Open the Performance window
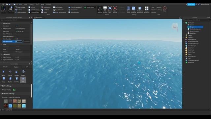Image resolution: width=211 pixels, height=119 pixels. (58, 7)
